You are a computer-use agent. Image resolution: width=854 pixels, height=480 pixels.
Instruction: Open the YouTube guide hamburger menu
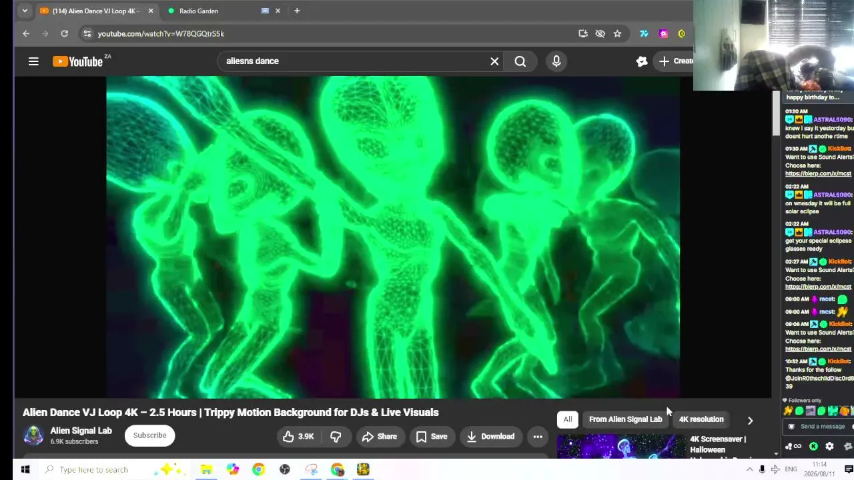click(33, 61)
